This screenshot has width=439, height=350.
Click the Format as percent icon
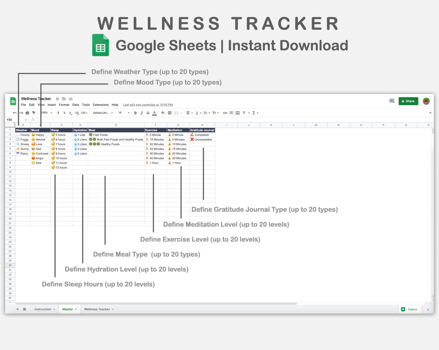pyautogui.click(x=64, y=113)
